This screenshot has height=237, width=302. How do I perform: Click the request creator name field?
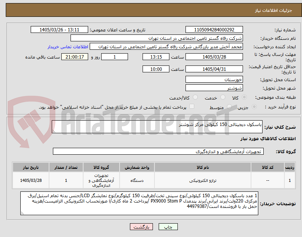pyautogui.click(x=166, y=47)
